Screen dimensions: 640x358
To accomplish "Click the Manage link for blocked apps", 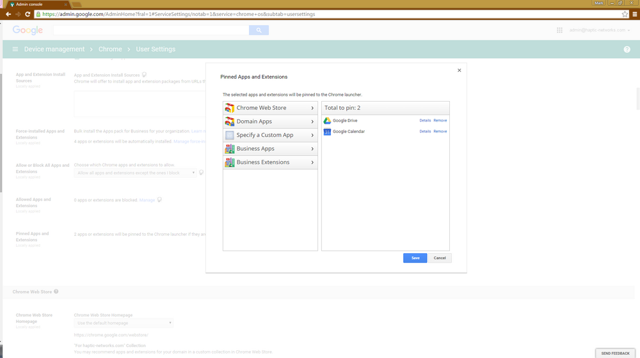I will [147, 200].
